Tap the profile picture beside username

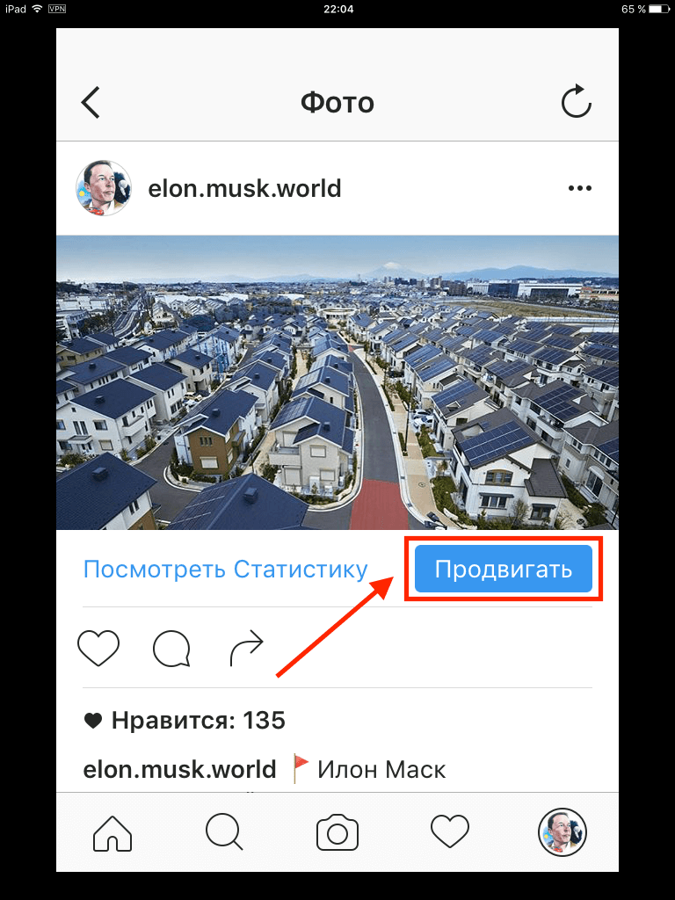pyautogui.click(x=104, y=188)
